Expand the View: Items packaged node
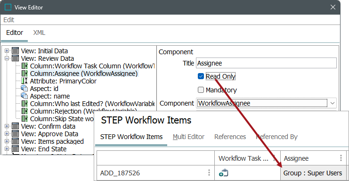349x181 pixels. pyautogui.click(x=7, y=141)
